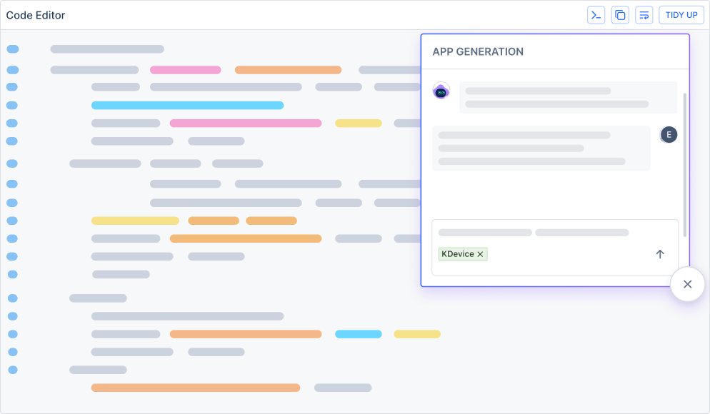Toggle the word wrap icon

(x=644, y=15)
